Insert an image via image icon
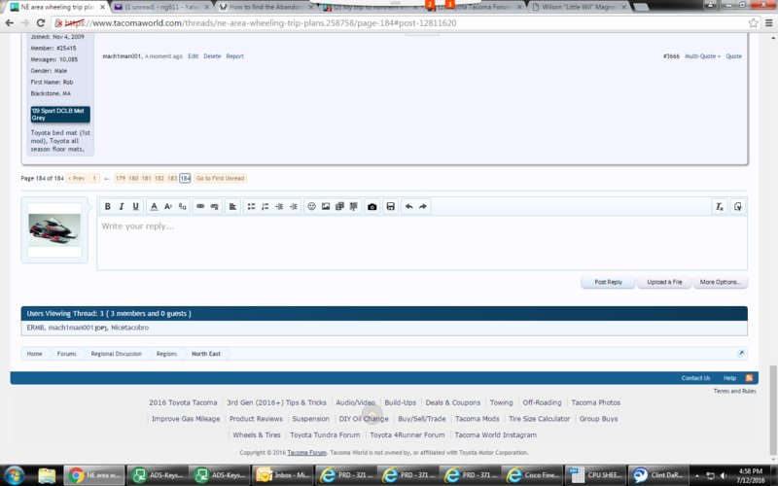The width and height of the screenshot is (778, 486). coord(326,206)
